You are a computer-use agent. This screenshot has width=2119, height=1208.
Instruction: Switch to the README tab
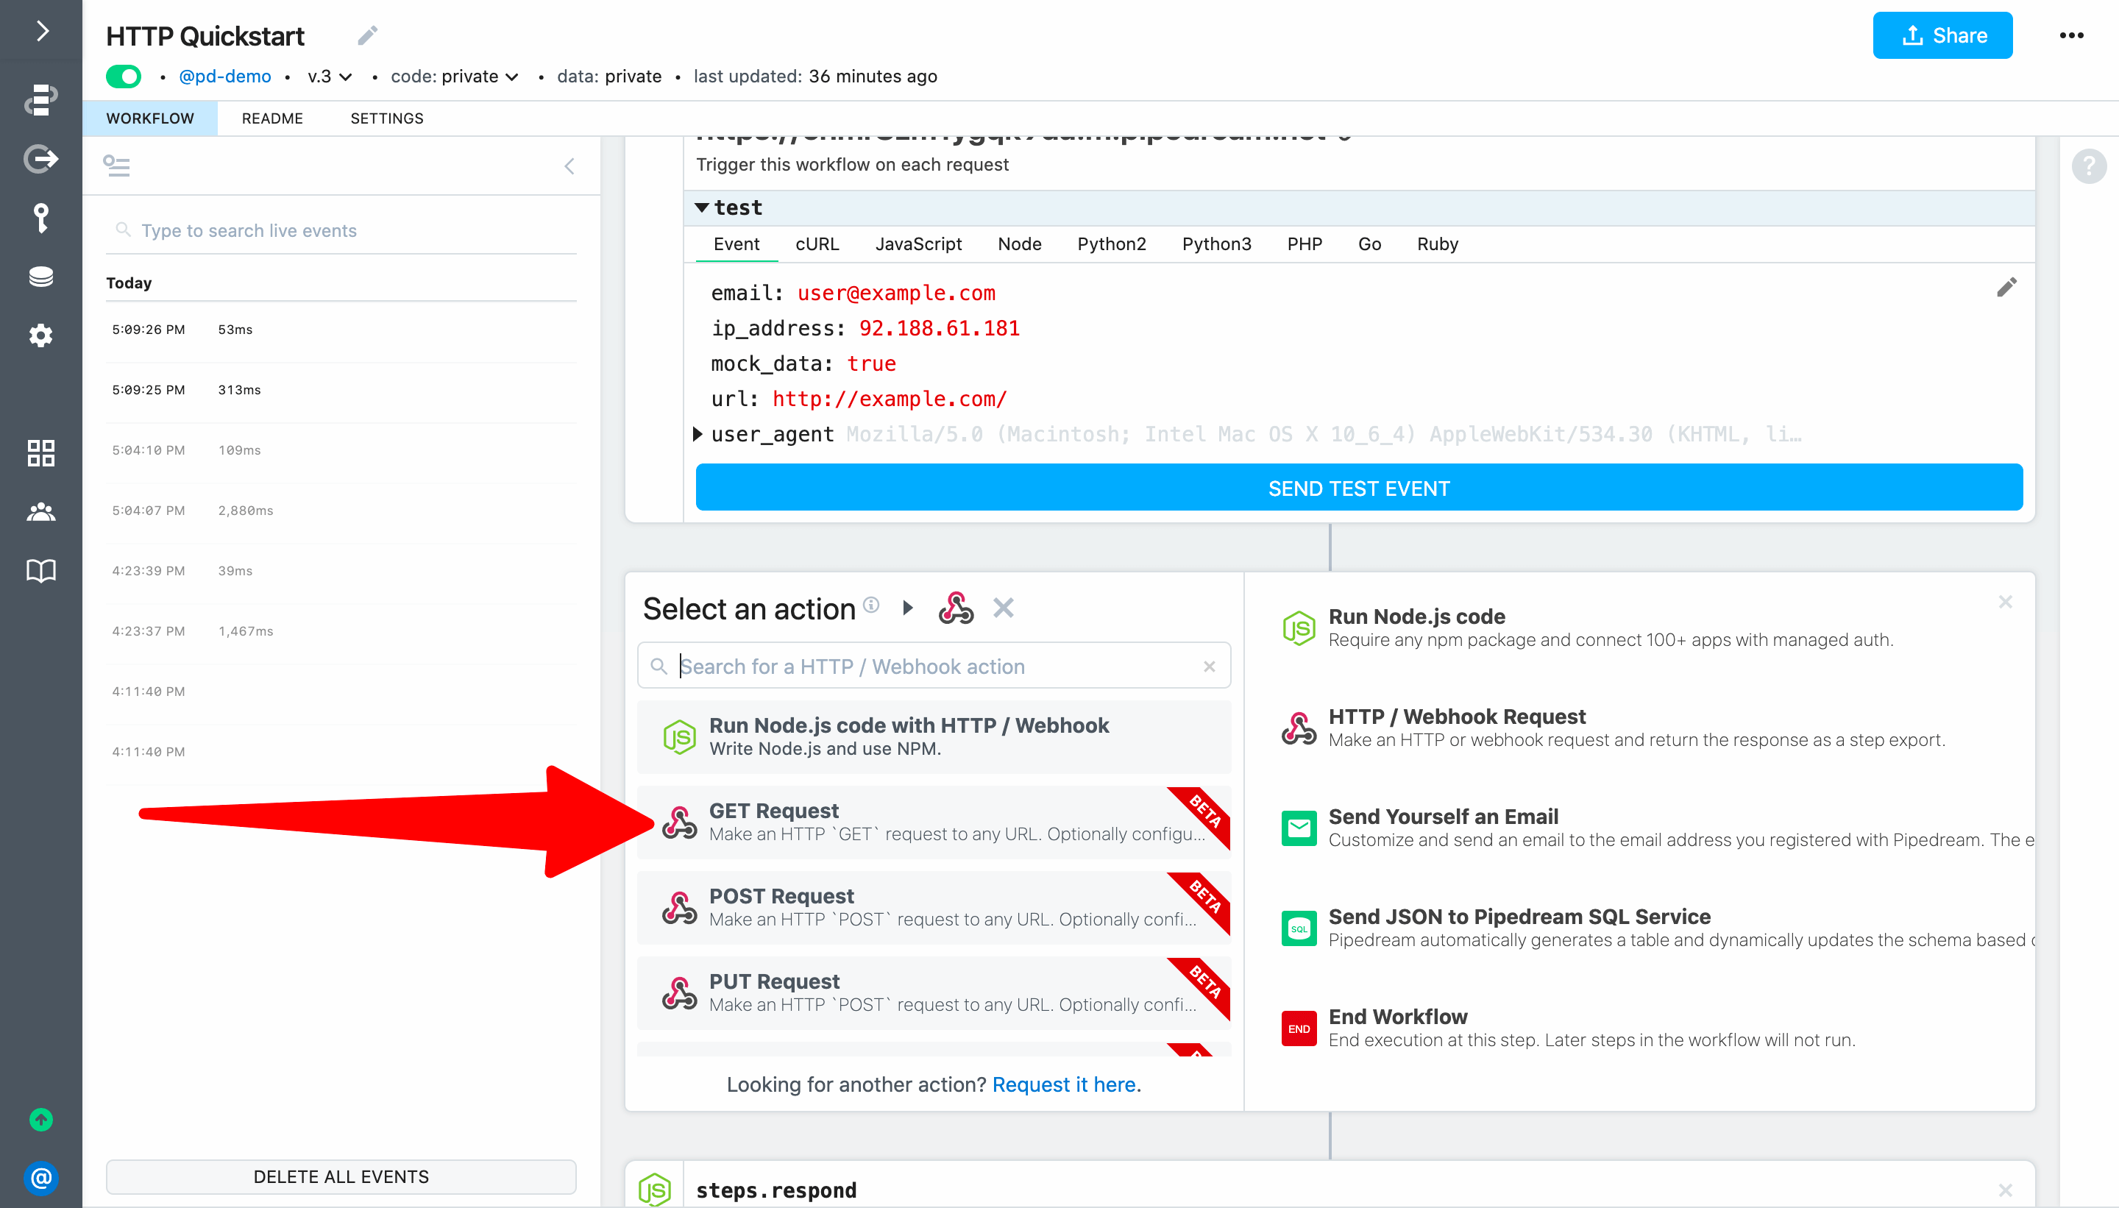pyautogui.click(x=272, y=118)
